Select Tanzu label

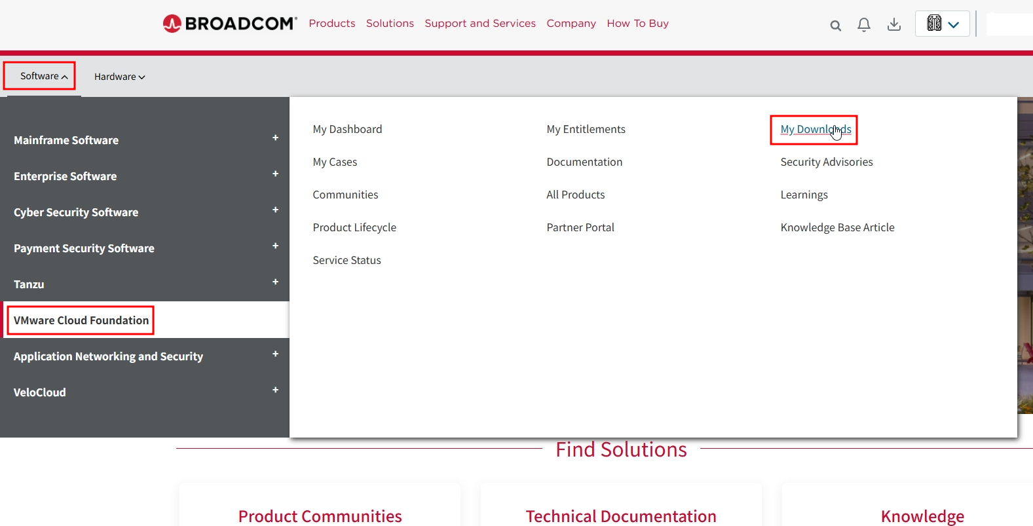coord(29,284)
